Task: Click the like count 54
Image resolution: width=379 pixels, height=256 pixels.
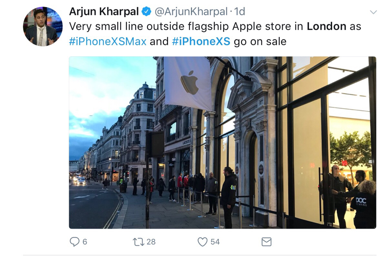Action: (215, 242)
